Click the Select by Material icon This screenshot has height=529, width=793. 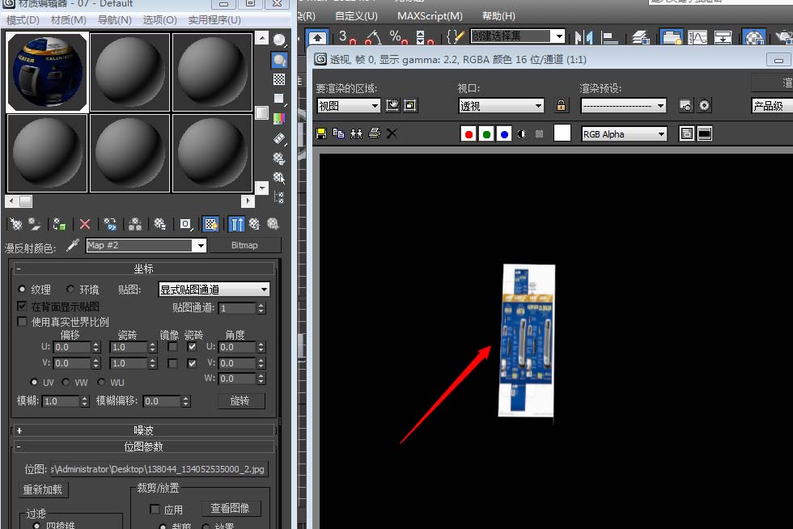coord(279,177)
